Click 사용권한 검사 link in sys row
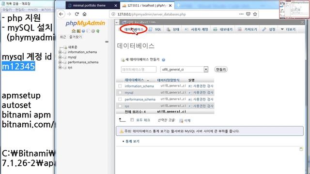The width and height of the screenshot is (310, 174). coord(203,106)
